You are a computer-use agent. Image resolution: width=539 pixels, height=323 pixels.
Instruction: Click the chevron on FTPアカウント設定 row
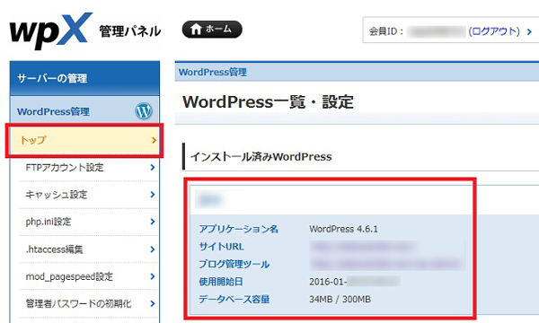pos(153,168)
